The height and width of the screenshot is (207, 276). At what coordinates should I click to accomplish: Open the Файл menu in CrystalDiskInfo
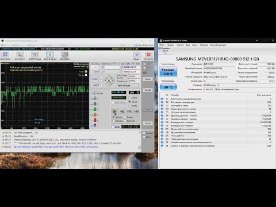point(162,45)
